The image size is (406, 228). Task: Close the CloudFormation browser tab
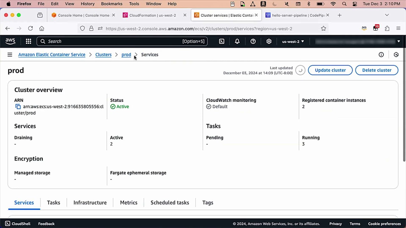(x=185, y=15)
